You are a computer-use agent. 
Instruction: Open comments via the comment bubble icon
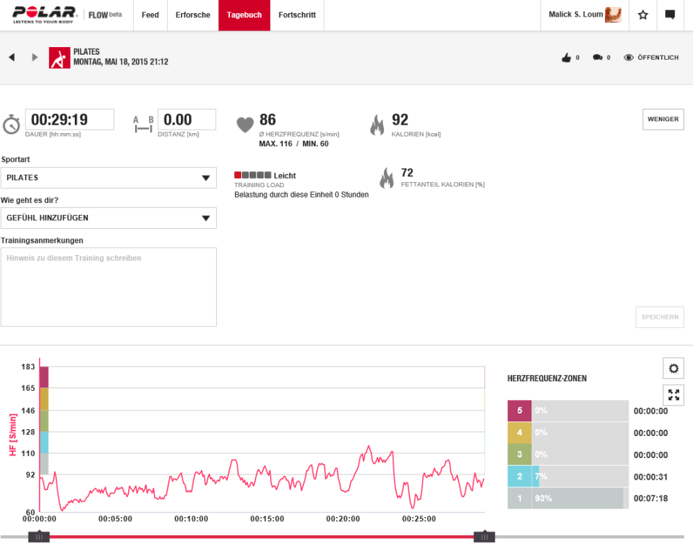coord(597,58)
